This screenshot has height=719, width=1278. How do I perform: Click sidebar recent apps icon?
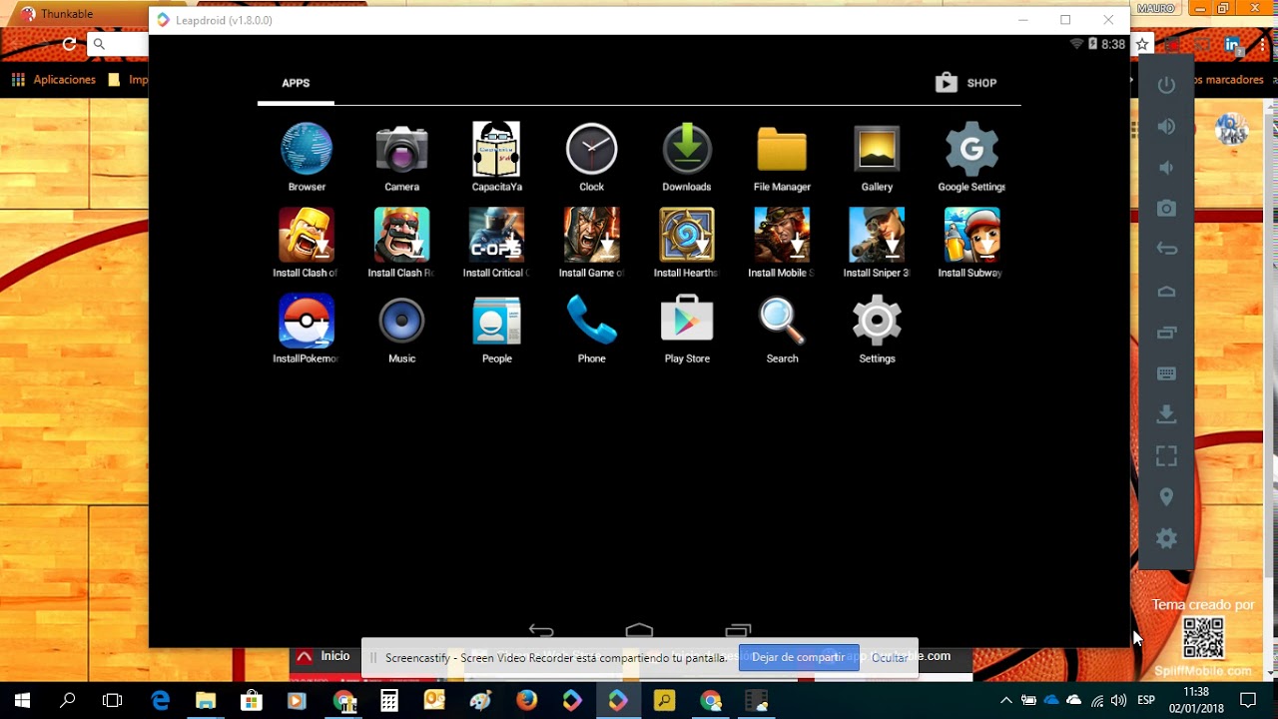[1166, 332]
